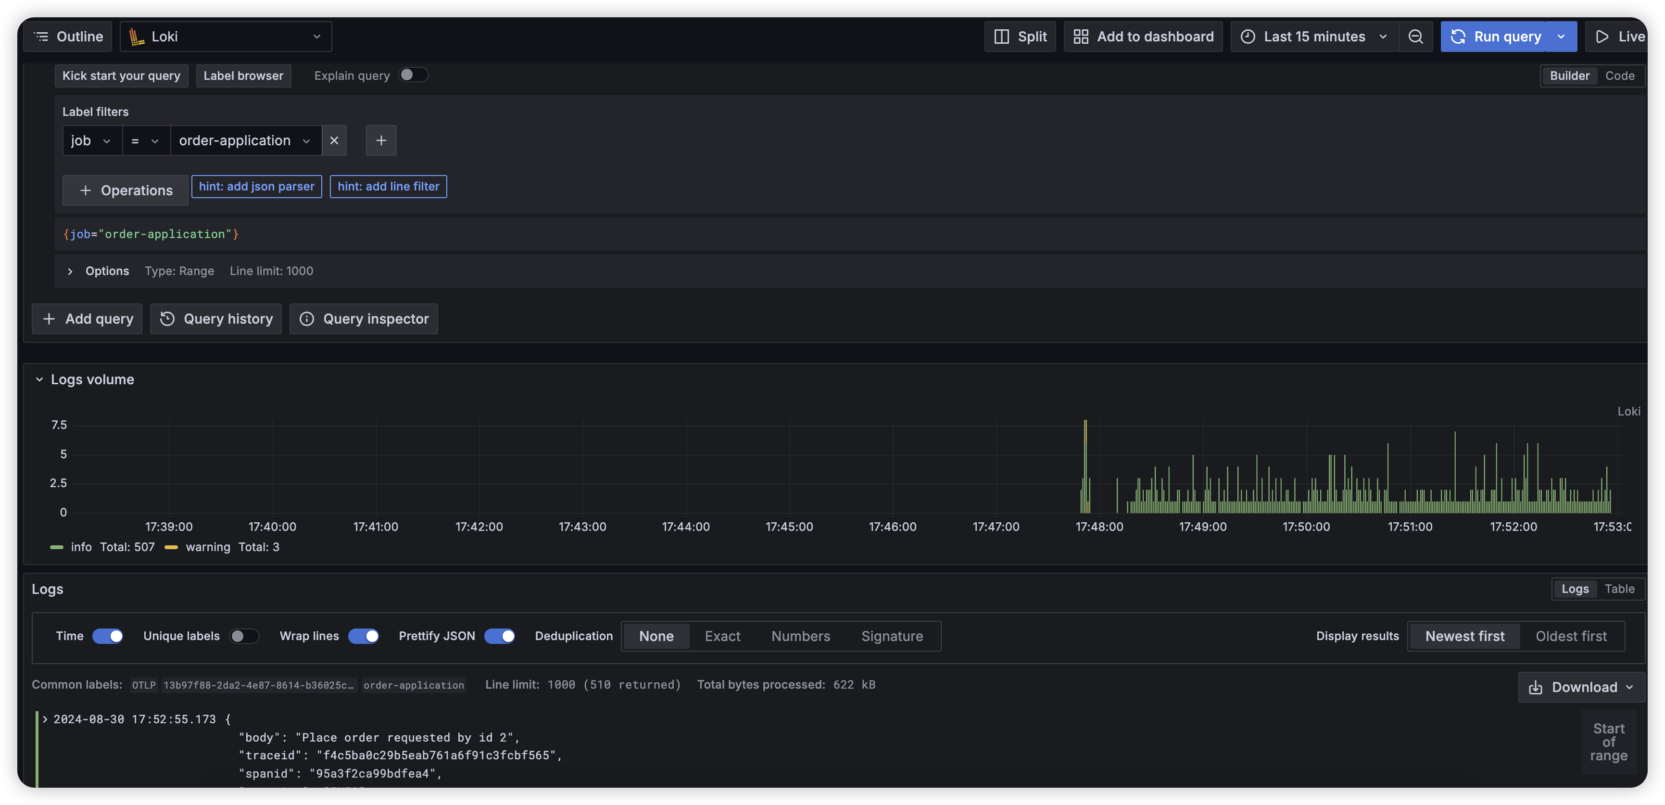Image resolution: width=1665 pixels, height=805 pixels.
Task: Open the Last 15 minutes time picker
Action: [x=1314, y=37]
